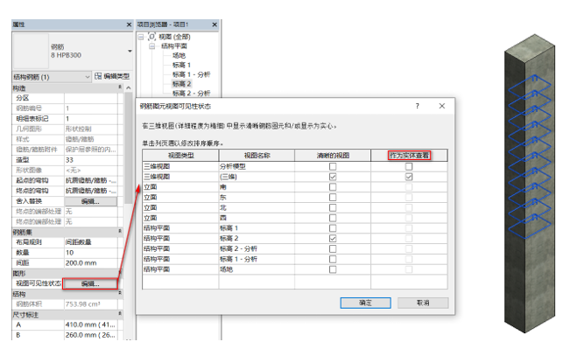Click the properties panel vertical scrollbar thumb
Image resolution: width=577 pixels, height=349 pixels.
[x=128, y=147]
